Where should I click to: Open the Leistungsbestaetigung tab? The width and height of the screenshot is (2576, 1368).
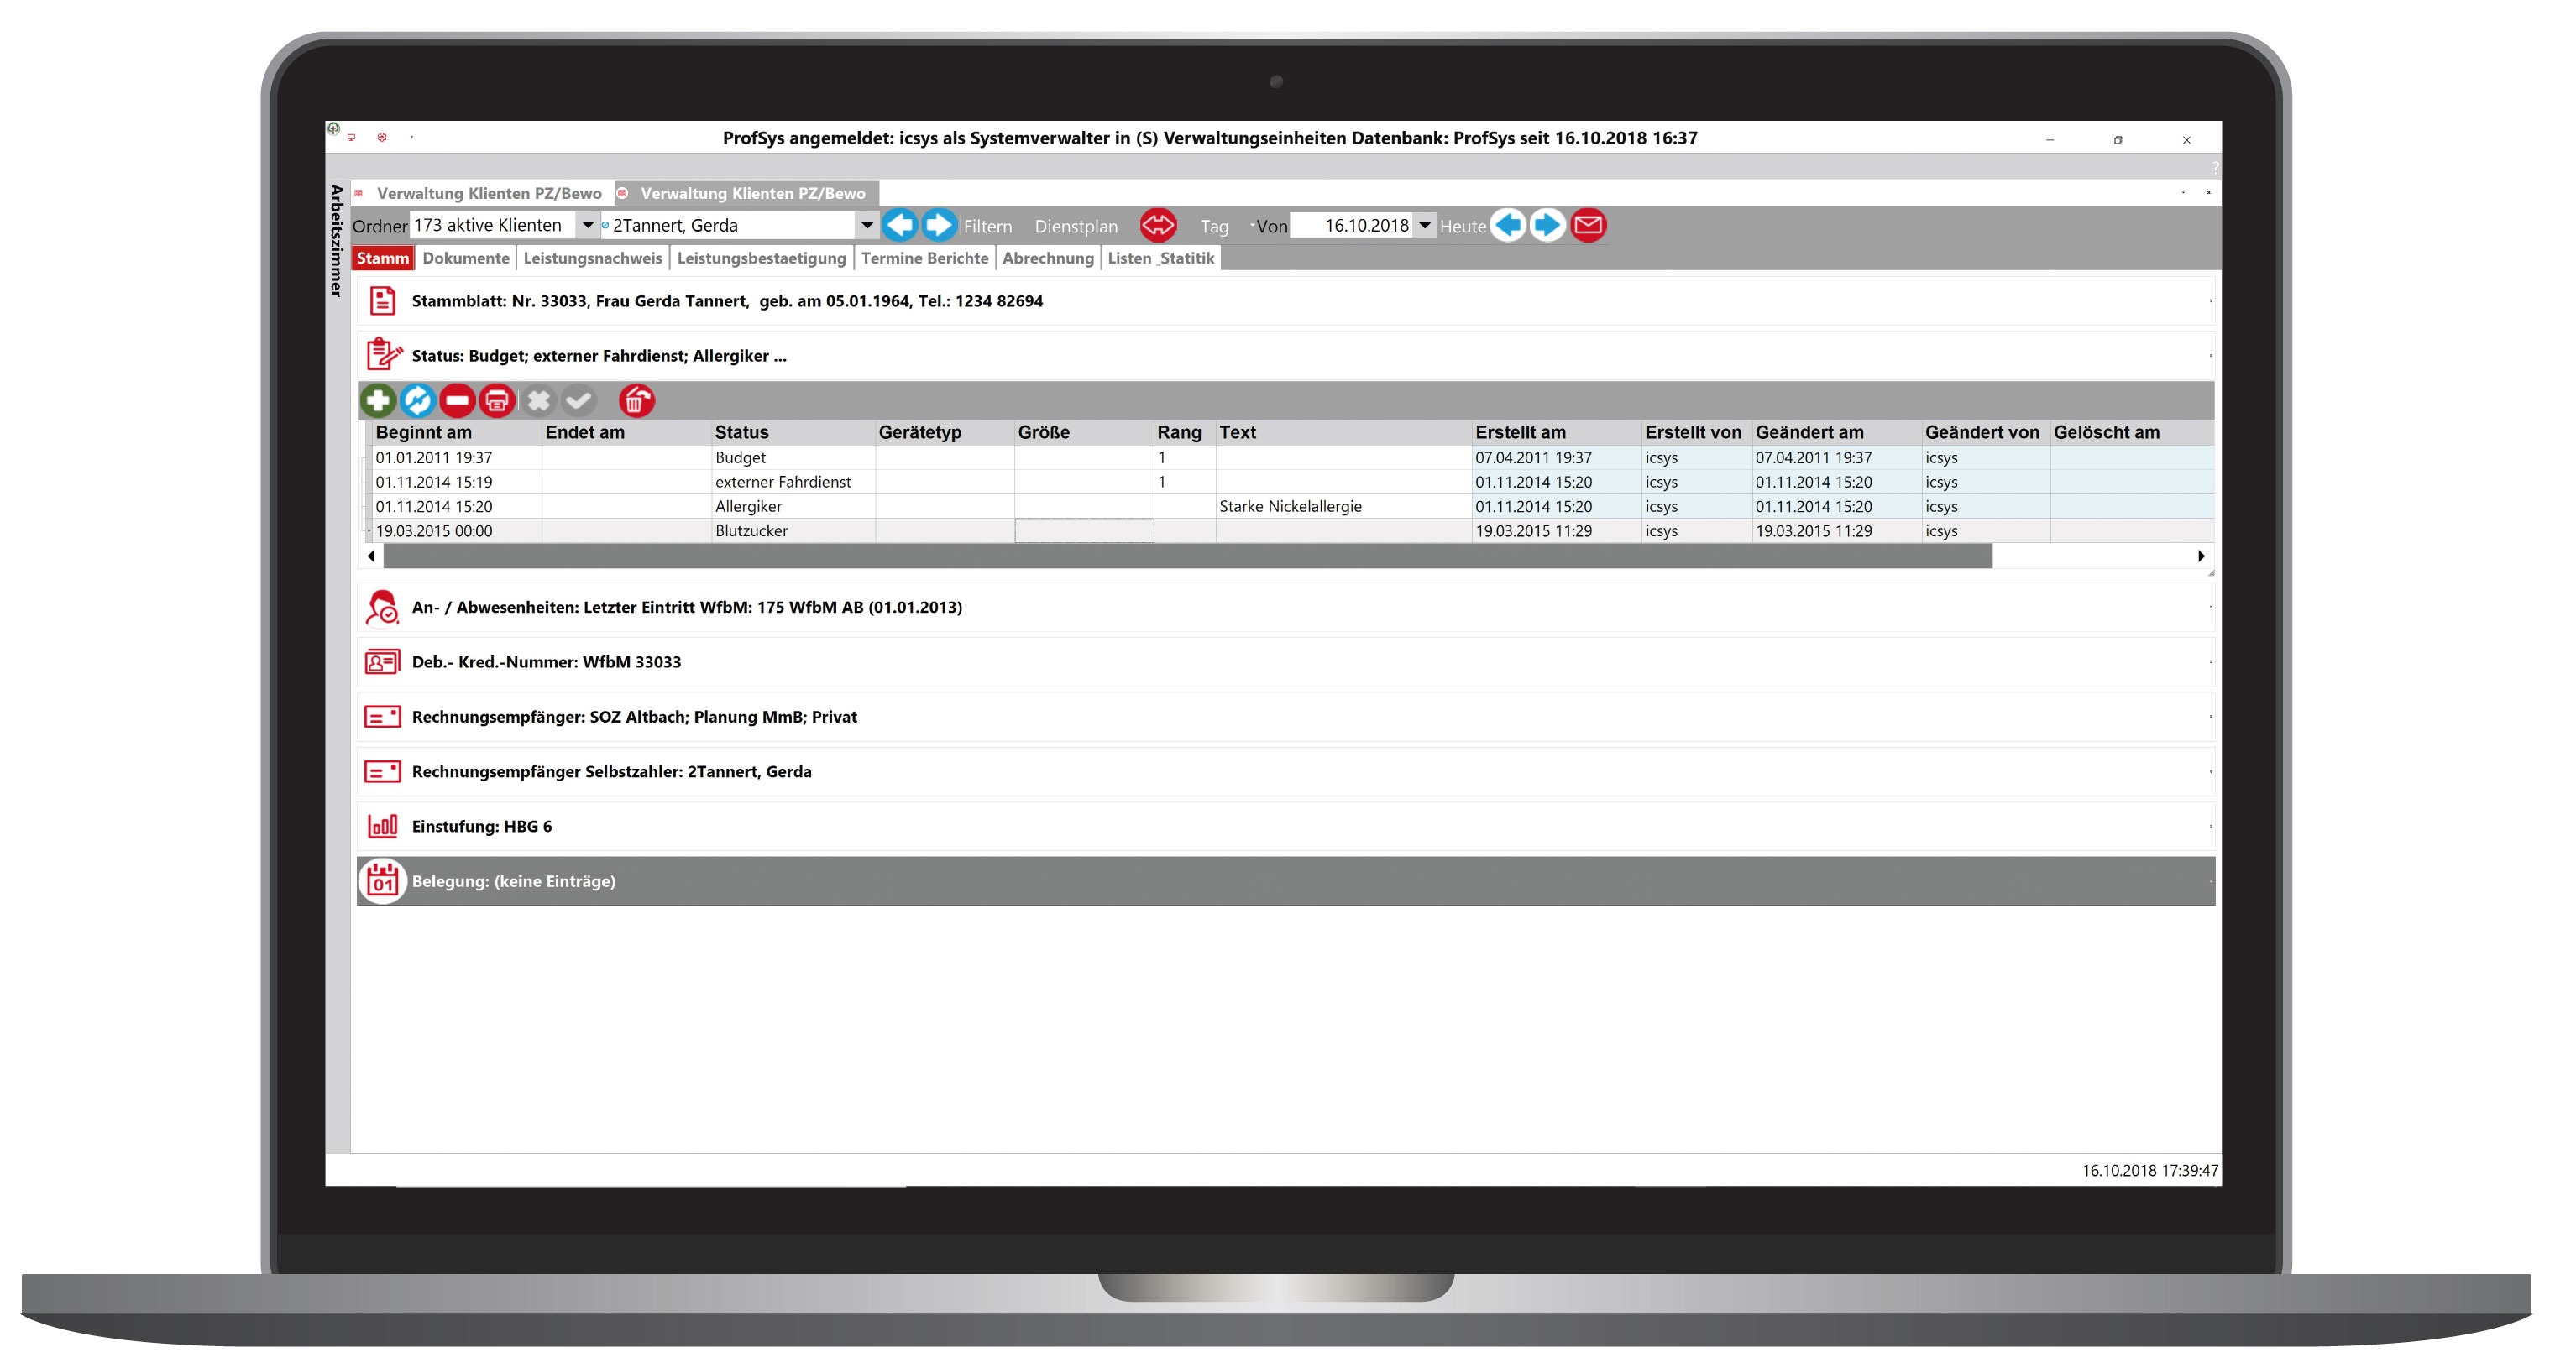(x=762, y=258)
